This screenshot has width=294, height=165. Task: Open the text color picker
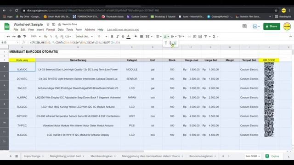[x=129, y=37]
